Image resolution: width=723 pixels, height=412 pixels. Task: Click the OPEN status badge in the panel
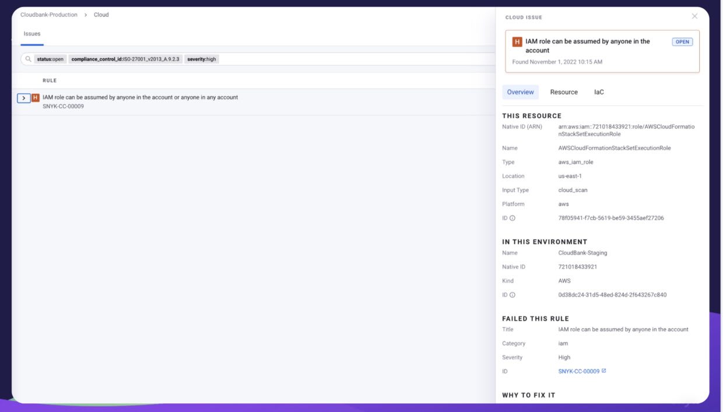click(x=682, y=42)
